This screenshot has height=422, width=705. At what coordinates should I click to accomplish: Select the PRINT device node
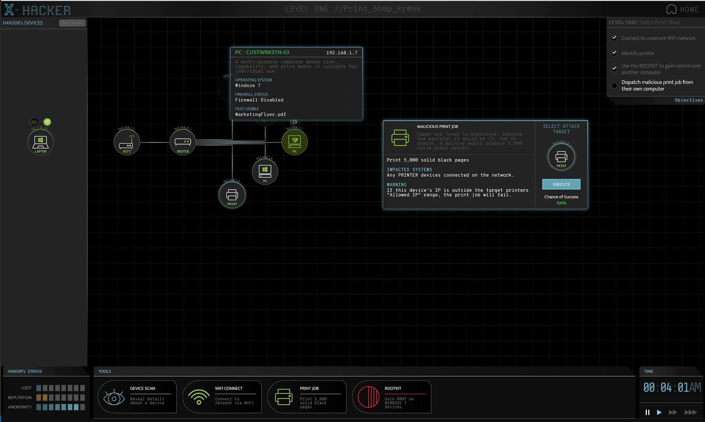(x=232, y=195)
